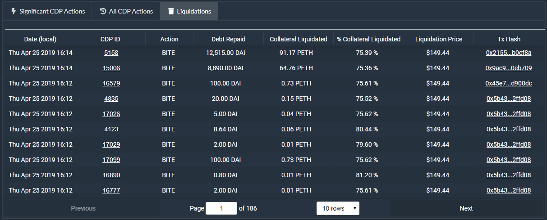Click the 0.15 PETH collateral cell
This screenshot has height=220, width=547.
pyautogui.click(x=296, y=99)
